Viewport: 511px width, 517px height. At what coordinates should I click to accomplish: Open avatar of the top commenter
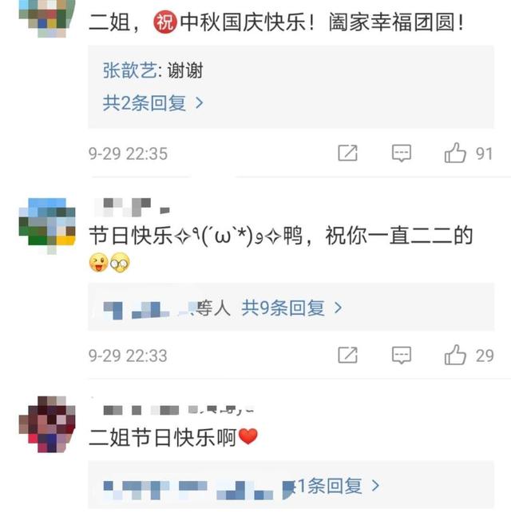coord(47,18)
